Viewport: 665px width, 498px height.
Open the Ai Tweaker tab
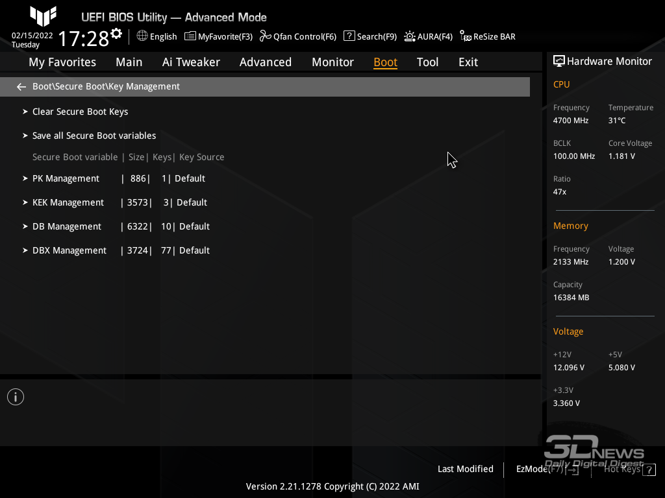coord(191,62)
